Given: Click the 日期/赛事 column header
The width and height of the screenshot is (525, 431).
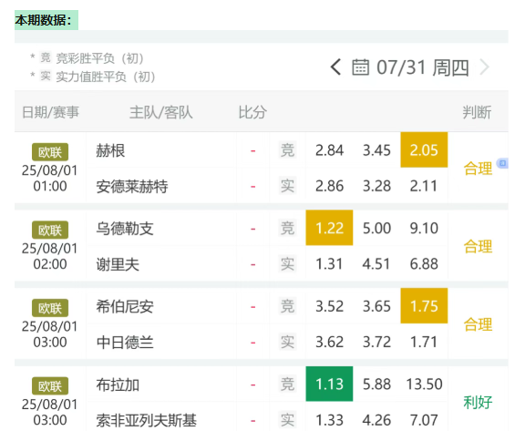Looking at the screenshot, I should pyautogui.click(x=50, y=112).
